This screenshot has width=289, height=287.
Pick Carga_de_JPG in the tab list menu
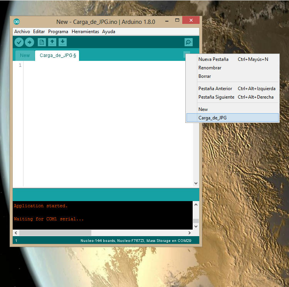(x=232, y=118)
